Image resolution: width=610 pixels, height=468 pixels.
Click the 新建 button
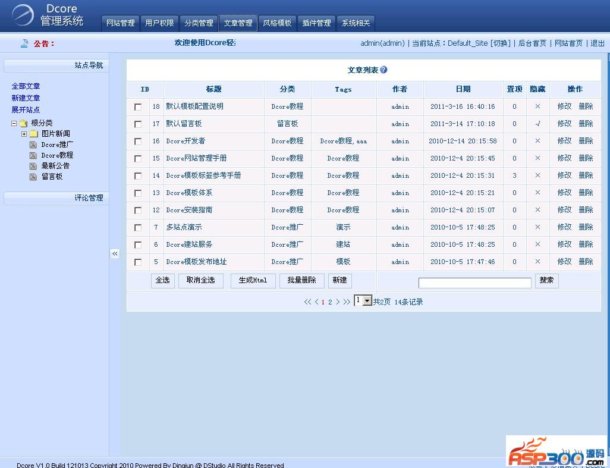(x=339, y=281)
